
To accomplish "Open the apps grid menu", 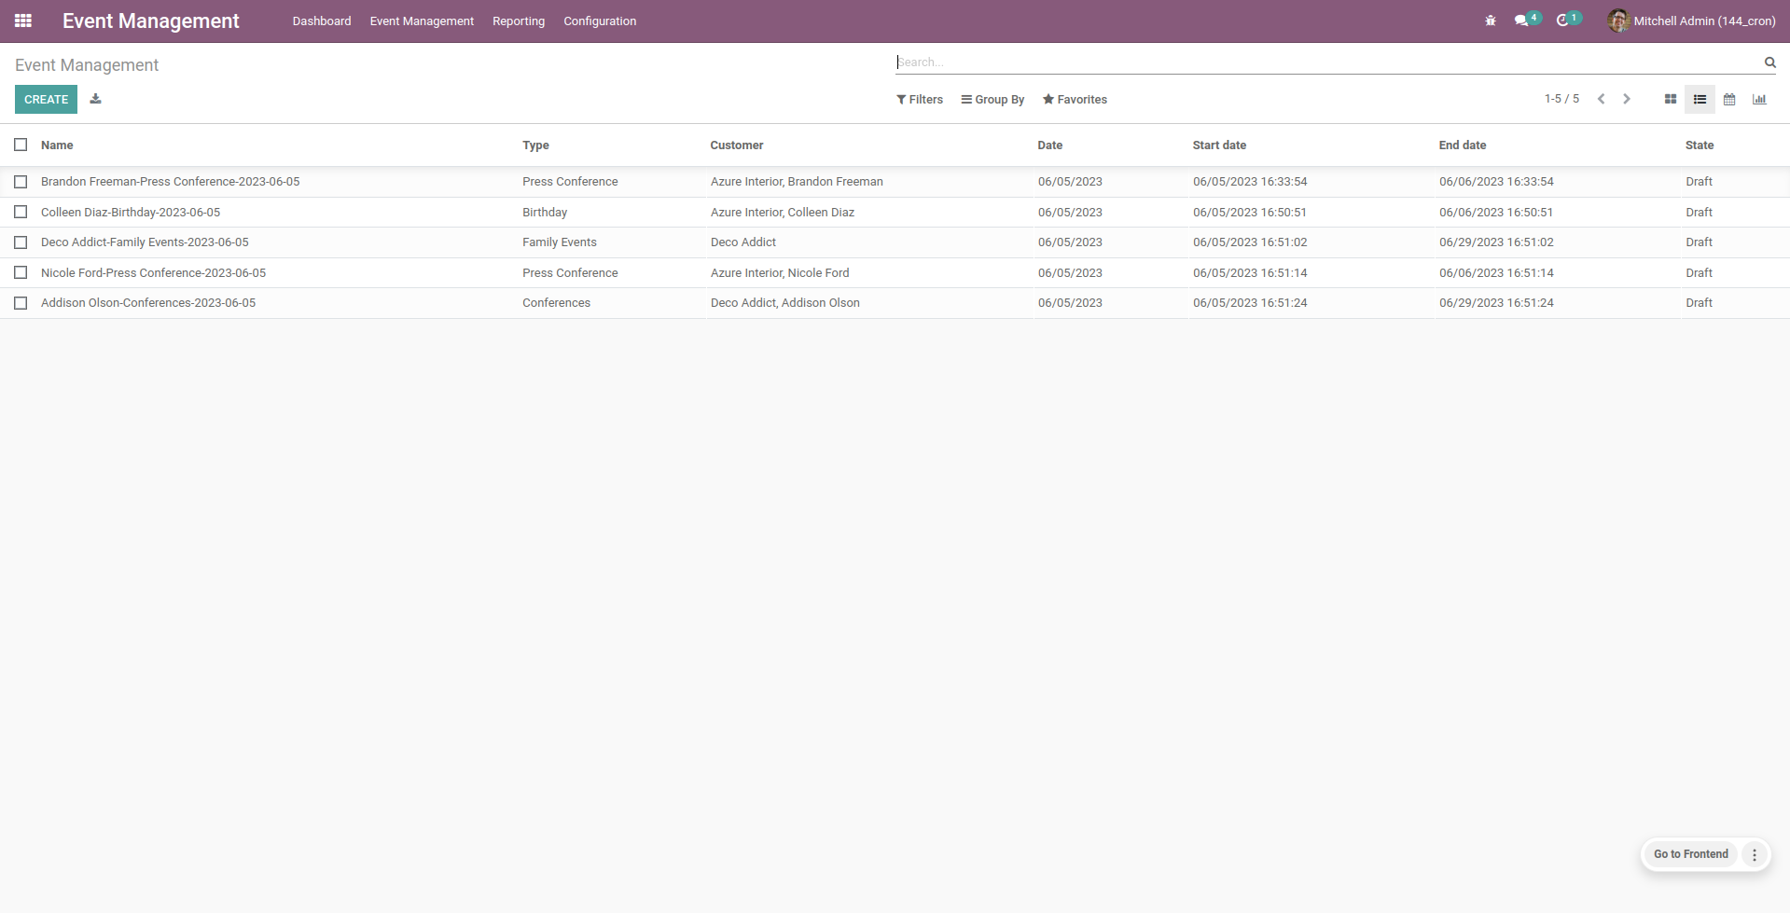I will point(23,21).
